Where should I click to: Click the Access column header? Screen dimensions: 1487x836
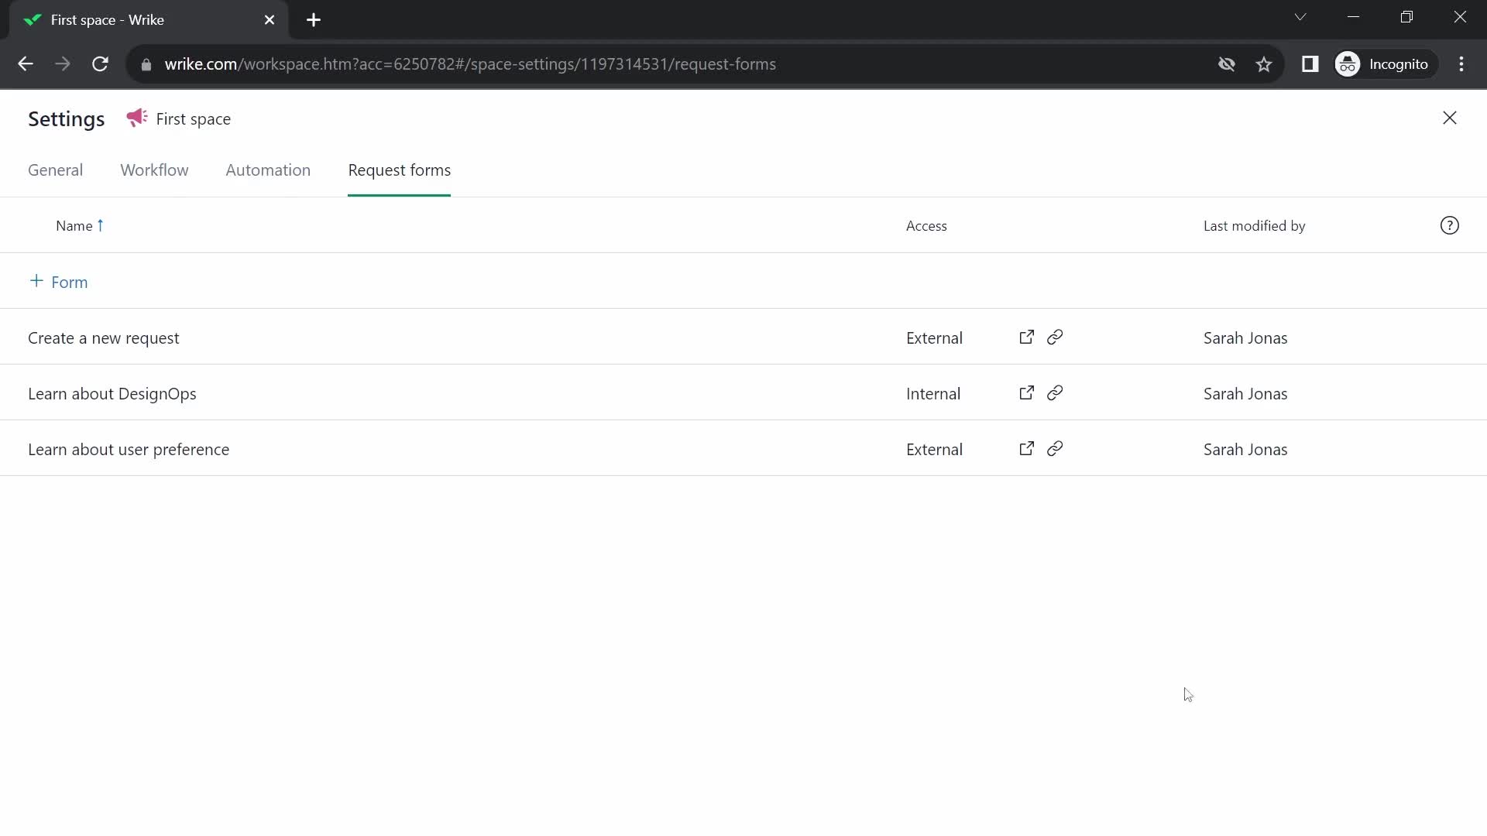pyautogui.click(x=926, y=226)
